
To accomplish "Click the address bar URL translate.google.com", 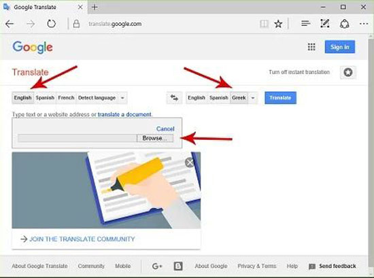I will tap(115, 24).
